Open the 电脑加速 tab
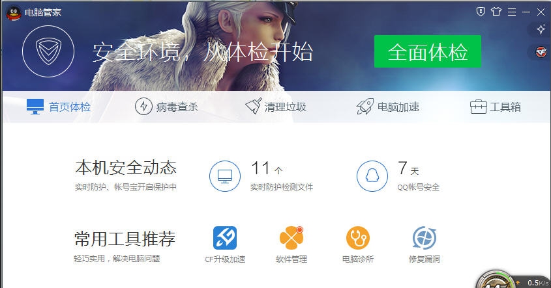Viewport: 551px width, 288px height. point(388,107)
